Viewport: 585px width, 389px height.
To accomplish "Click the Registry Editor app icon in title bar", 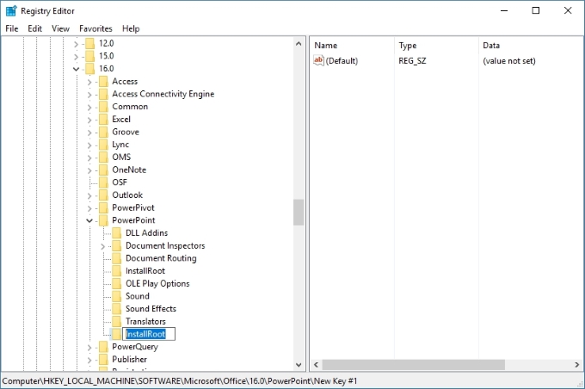I will (11, 10).
